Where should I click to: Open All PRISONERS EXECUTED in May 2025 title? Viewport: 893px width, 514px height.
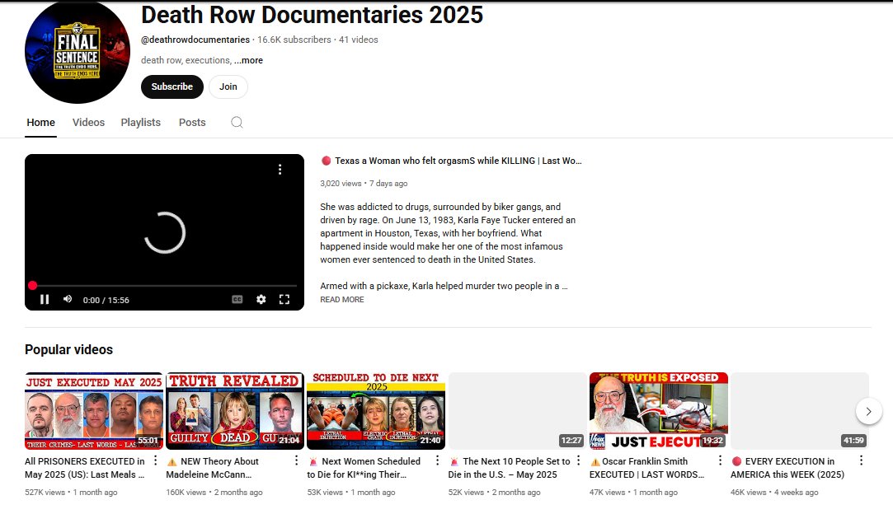[x=85, y=468]
